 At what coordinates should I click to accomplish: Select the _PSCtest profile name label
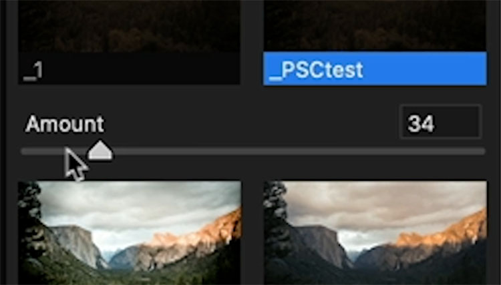316,70
